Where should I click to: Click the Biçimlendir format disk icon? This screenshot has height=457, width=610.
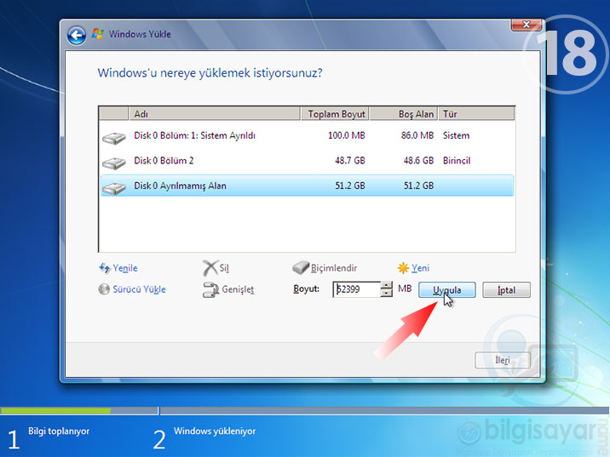tap(301, 267)
